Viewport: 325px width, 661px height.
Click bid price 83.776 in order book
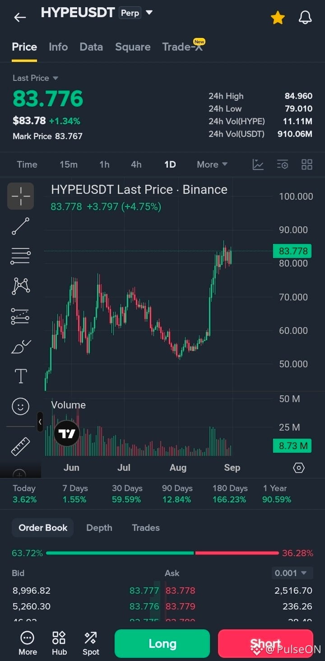[144, 606]
